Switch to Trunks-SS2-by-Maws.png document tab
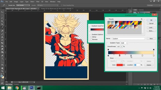This screenshot has width=161, height=90. coord(56,8)
